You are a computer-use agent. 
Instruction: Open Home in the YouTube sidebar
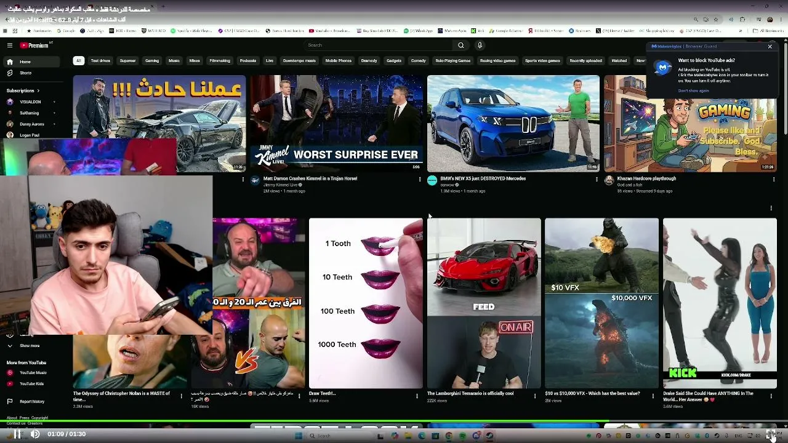pos(32,62)
